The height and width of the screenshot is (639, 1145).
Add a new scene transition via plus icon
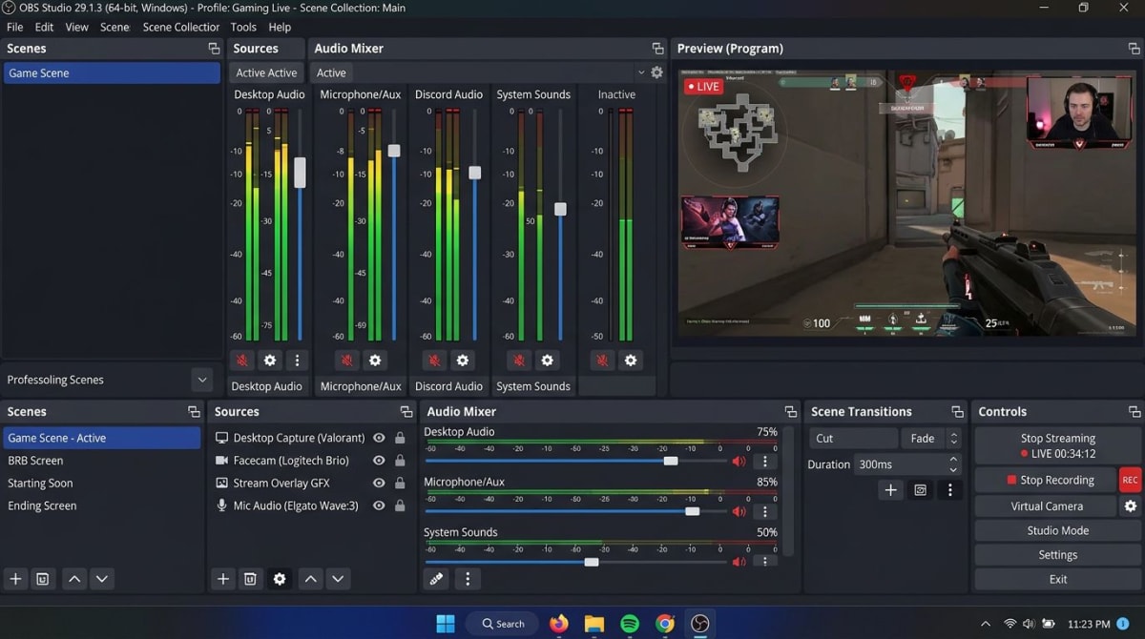(x=890, y=489)
